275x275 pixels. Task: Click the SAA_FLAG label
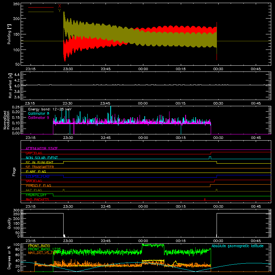point(34,181)
